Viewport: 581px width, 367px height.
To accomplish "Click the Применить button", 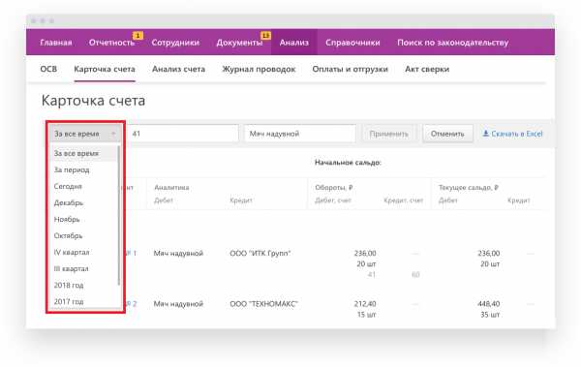I will coord(388,134).
